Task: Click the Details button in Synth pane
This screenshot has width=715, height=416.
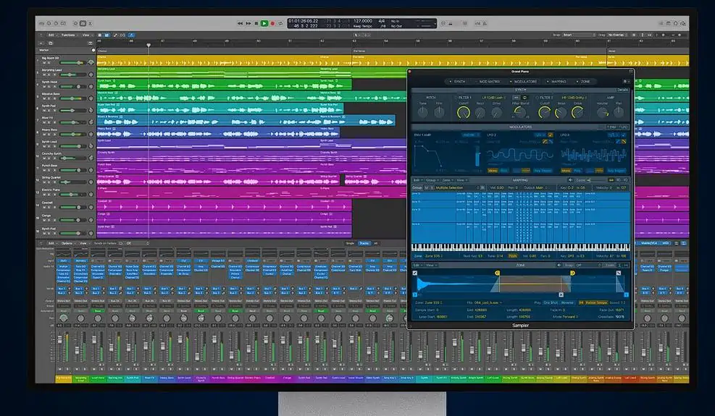Action: click(x=622, y=90)
